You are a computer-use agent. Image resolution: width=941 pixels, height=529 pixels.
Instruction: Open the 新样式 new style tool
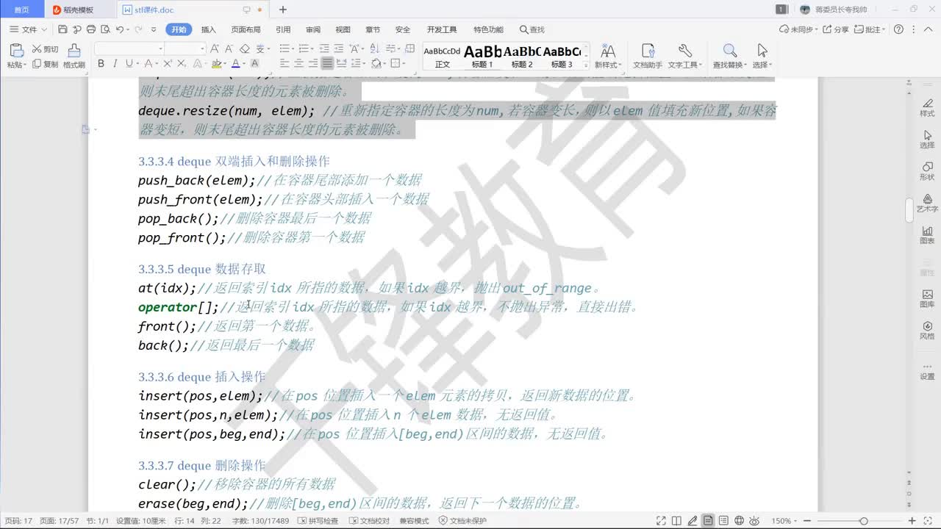pyautogui.click(x=607, y=56)
